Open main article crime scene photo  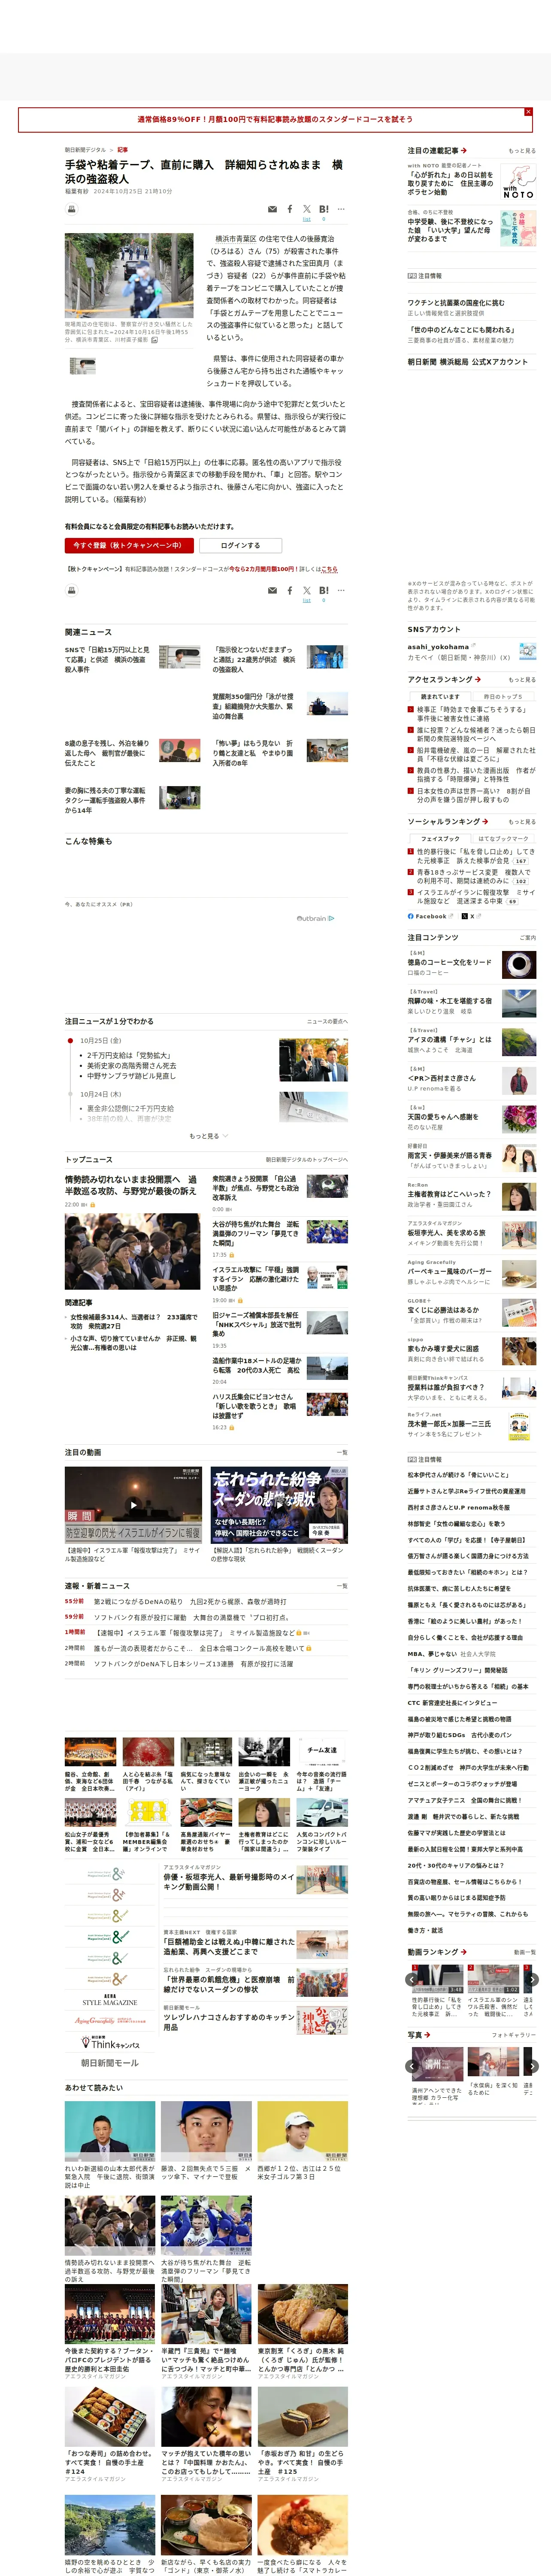pos(129,276)
